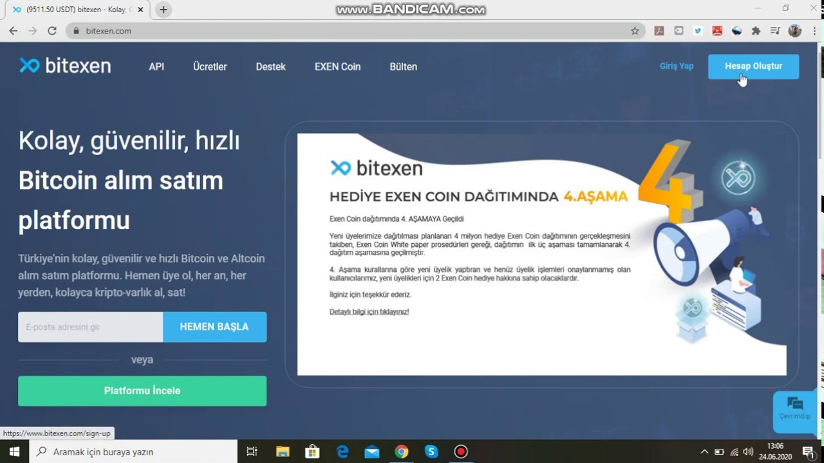Go to the Destek page
This screenshot has height=463, width=824.
pyautogui.click(x=270, y=66)
